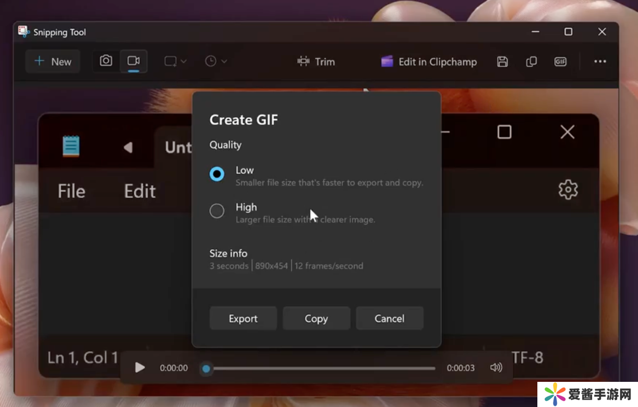Image resolution: width=638 pixels, height=407 pixels.
Task: Open Edit in Clipchamp
Action: pyautogui.click(x=429, y=62)
